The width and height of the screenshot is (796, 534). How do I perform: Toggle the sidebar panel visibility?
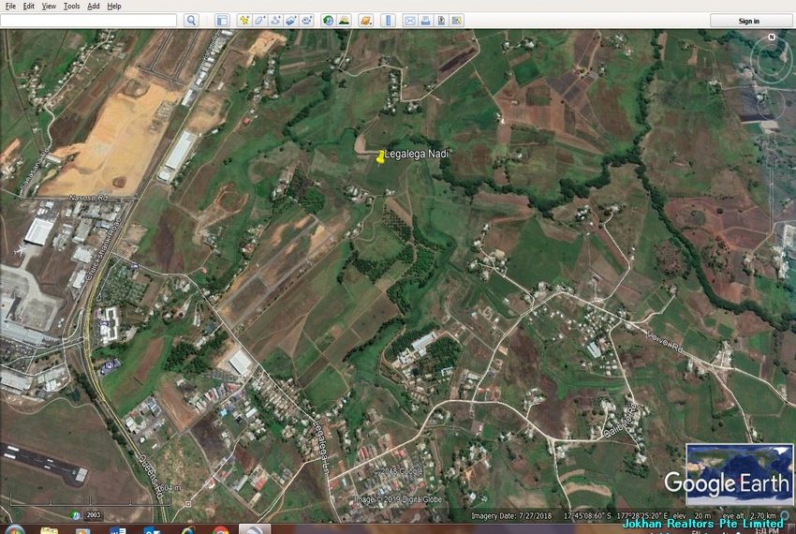pos(222,21)
